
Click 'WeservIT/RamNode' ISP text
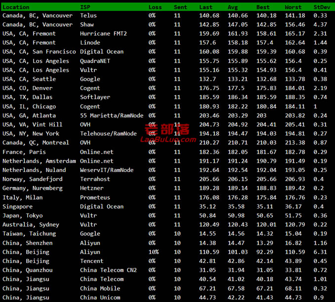tap(107, 170)
